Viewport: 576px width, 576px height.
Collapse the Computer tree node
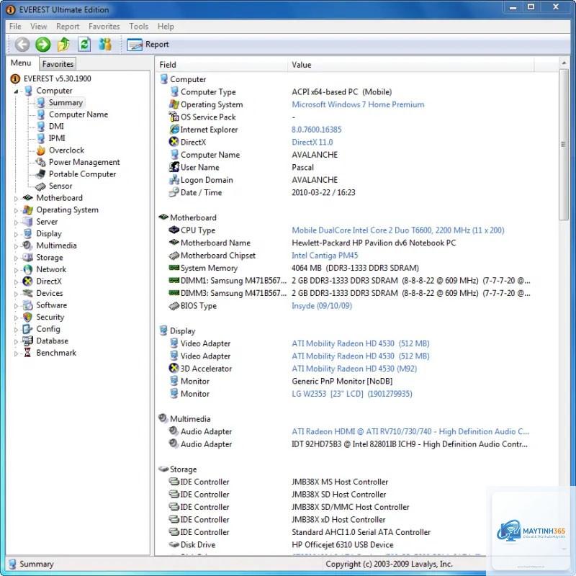tap(16, 91)
